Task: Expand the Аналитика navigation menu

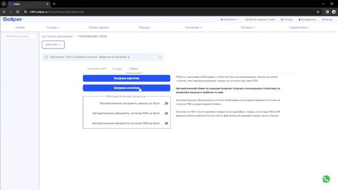Action: point(193,27)
